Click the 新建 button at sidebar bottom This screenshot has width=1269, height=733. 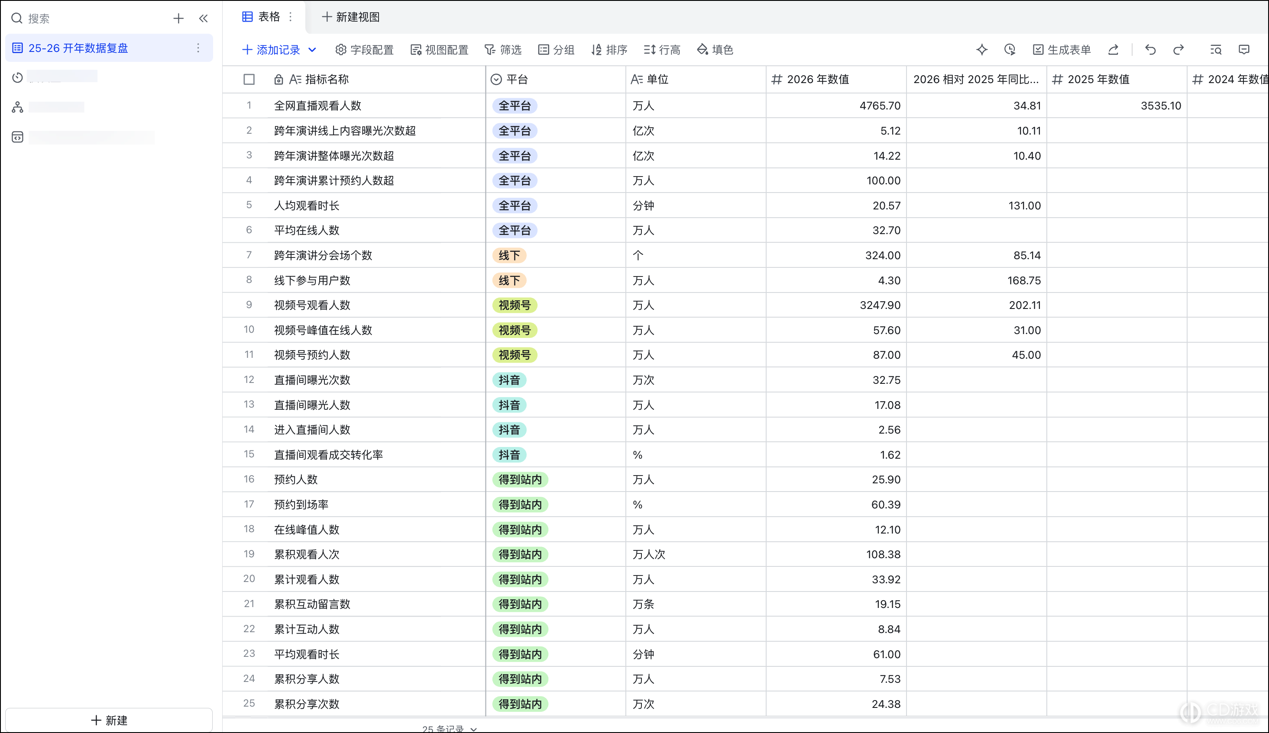coord(109,720)
